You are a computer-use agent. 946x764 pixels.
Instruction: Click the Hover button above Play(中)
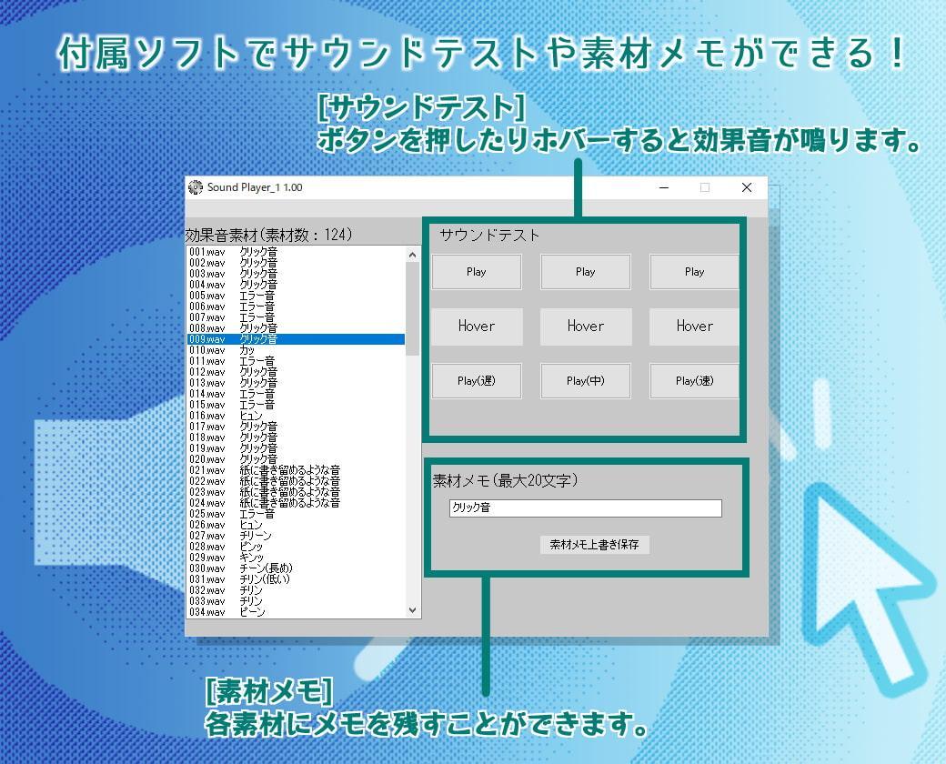click(585, 327)
